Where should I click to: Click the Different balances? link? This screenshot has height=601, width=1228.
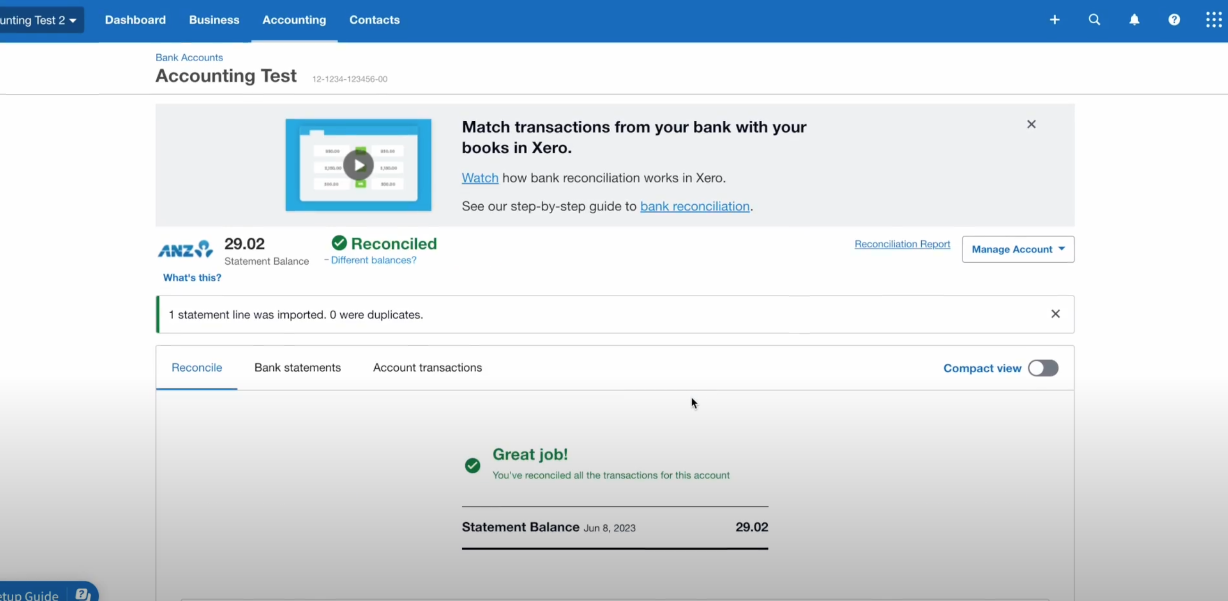pos(373,260)
